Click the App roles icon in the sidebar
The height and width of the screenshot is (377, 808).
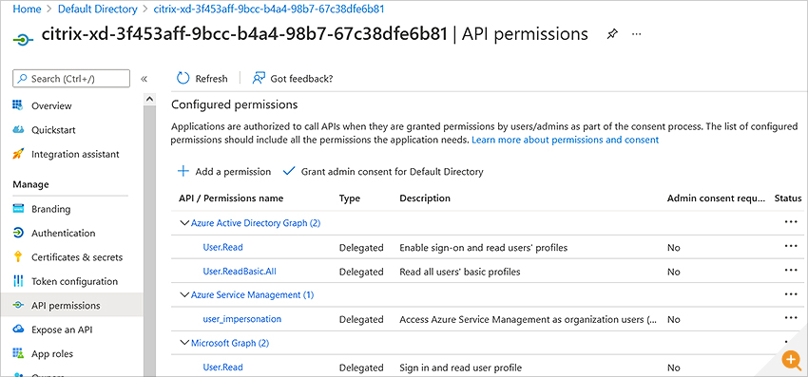click(18, 353)
